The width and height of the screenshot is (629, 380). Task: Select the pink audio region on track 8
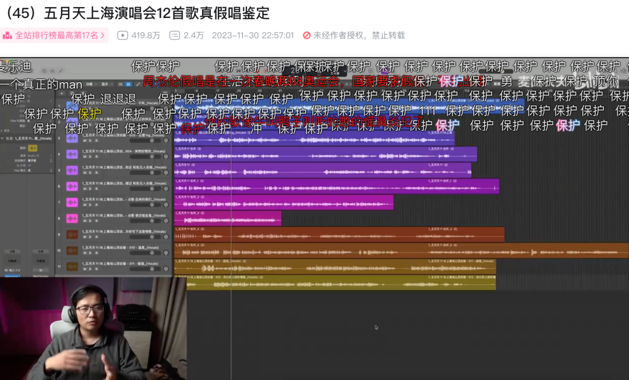tap(227, 218)
